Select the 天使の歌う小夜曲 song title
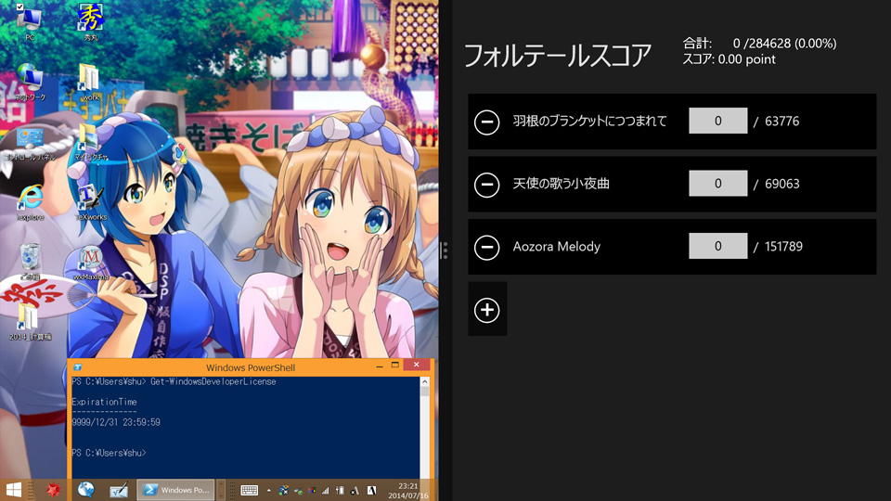 tap(561, 184)
